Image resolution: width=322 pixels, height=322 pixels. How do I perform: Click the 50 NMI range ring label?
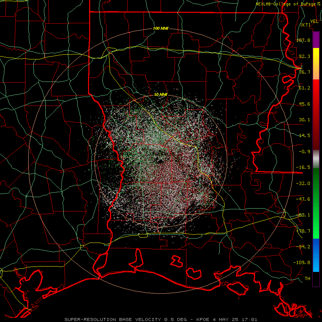161,94
